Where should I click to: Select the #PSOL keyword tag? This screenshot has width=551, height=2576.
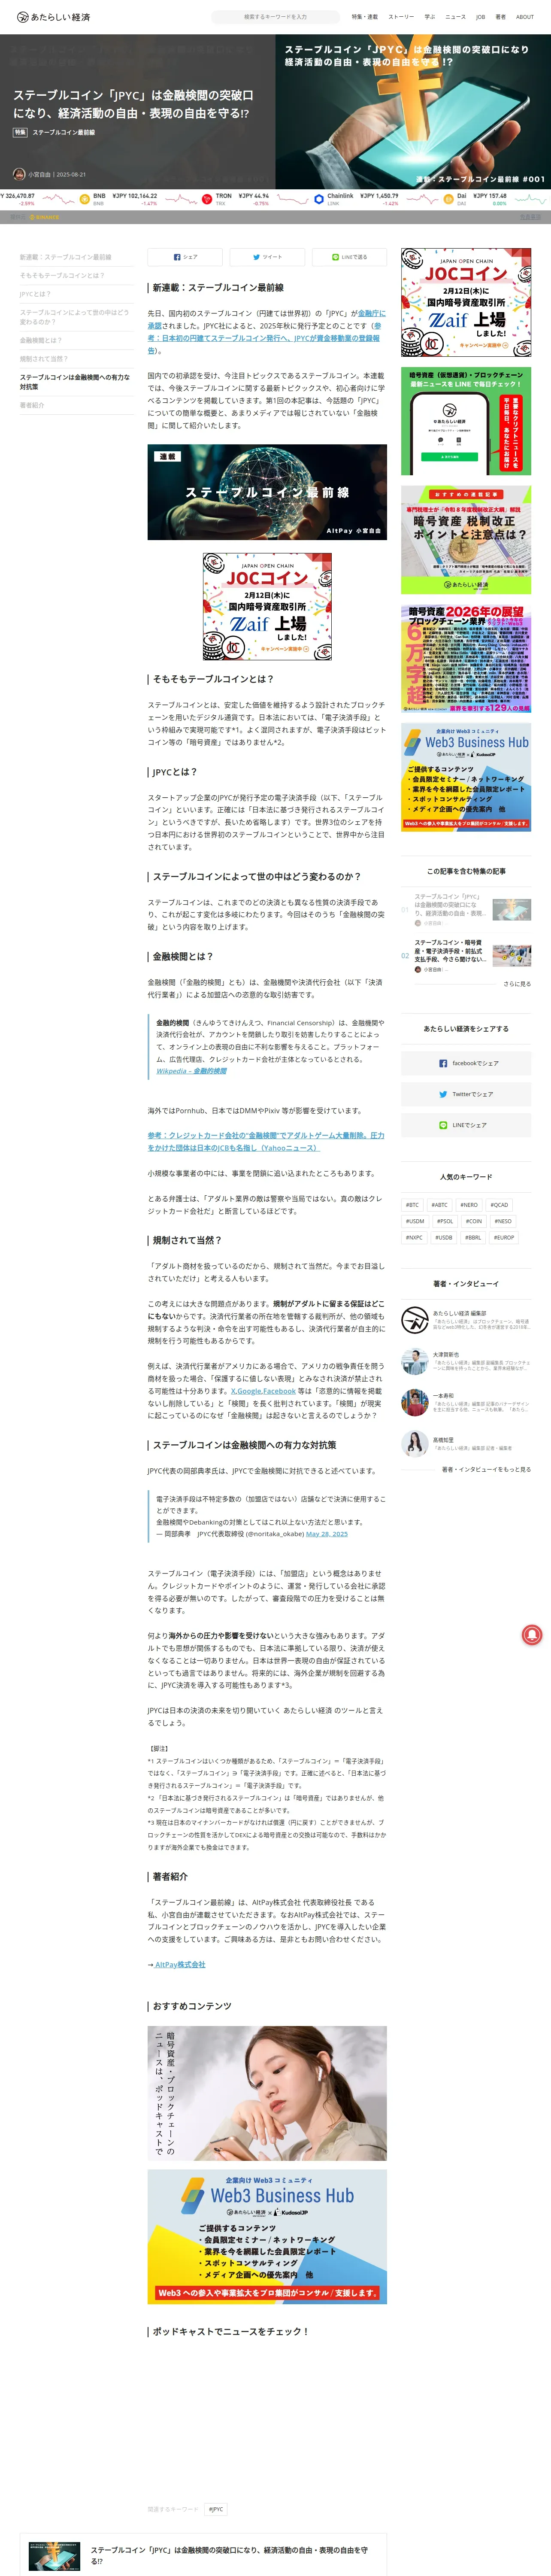point(445,1221)
